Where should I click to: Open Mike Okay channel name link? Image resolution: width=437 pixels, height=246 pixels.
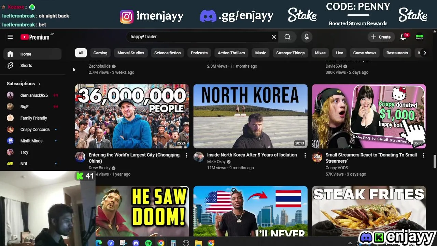coord(216,162)
